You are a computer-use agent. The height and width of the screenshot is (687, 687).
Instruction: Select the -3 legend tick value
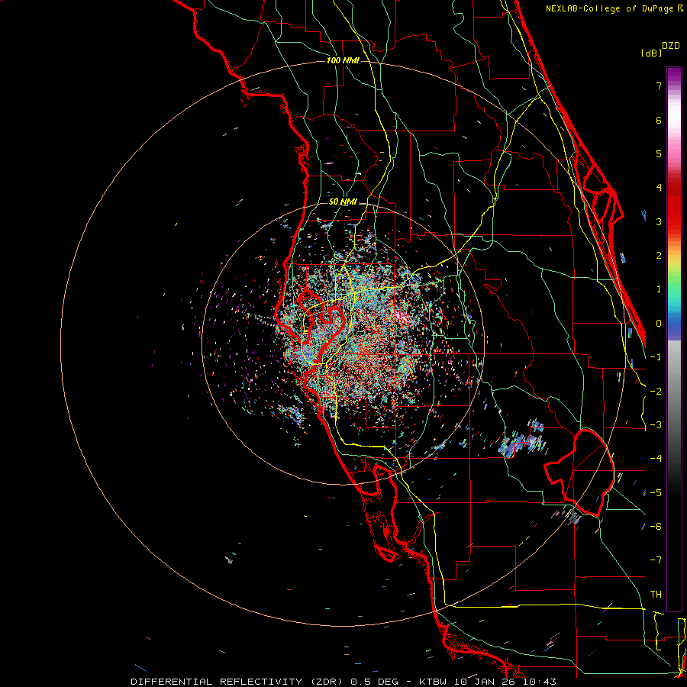(656, 425)
